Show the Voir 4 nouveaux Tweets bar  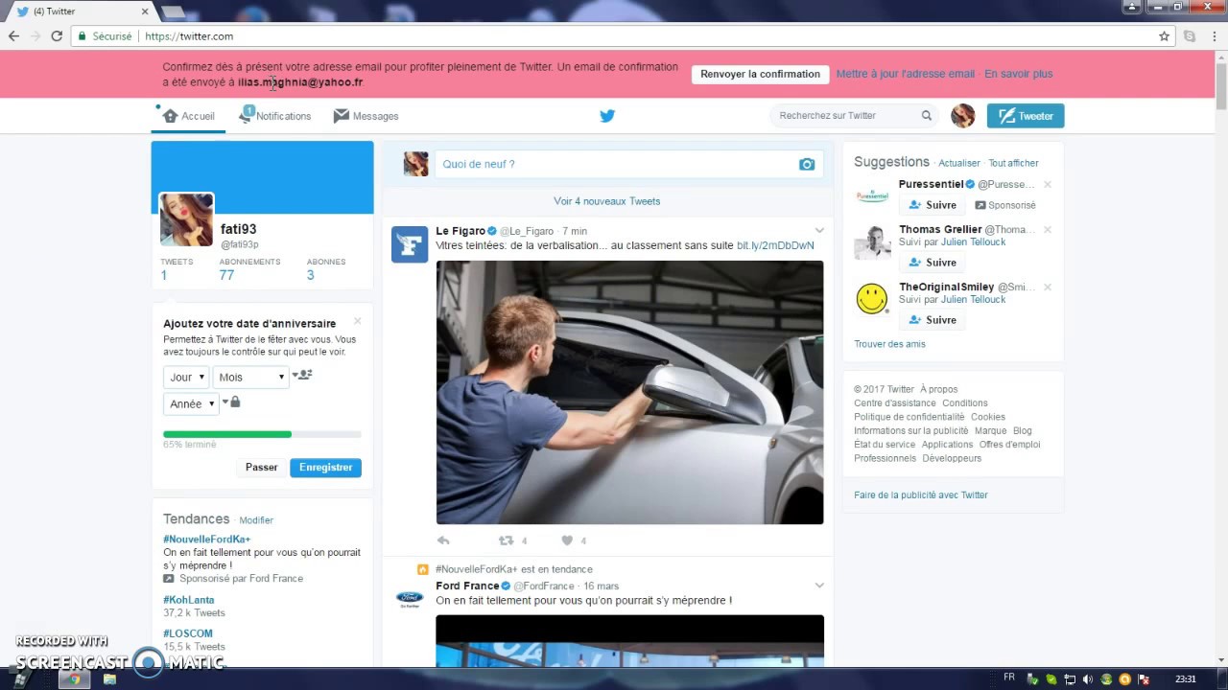click(x=607, y=201)
